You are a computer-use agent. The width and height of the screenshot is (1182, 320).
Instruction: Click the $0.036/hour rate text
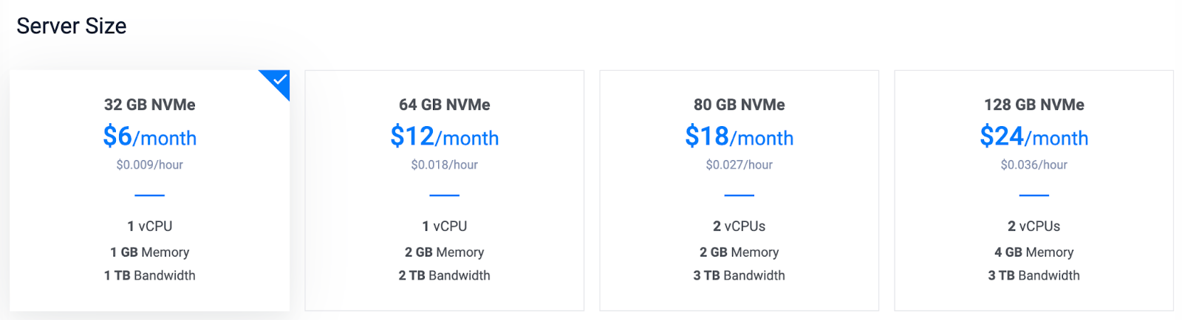click(x=1034, y=165)
